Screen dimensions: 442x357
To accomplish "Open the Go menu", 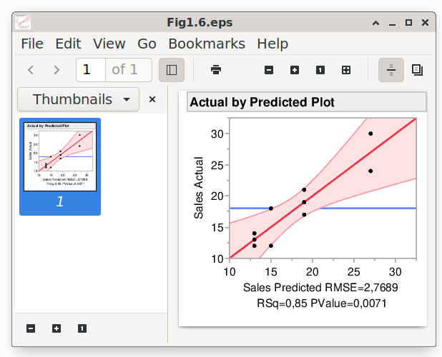I will click(147, 44).
